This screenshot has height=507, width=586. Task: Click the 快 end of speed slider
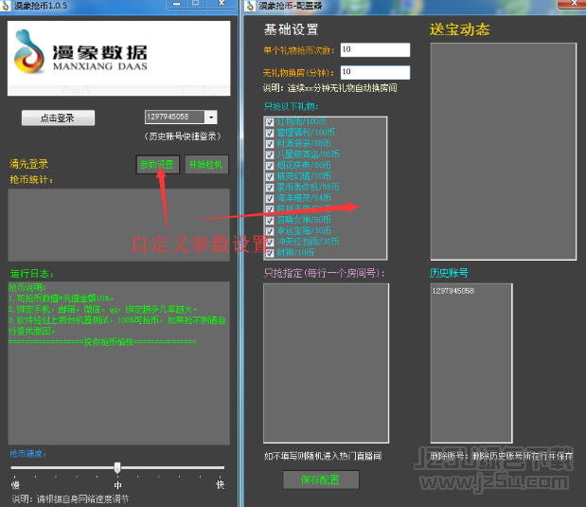221,485
